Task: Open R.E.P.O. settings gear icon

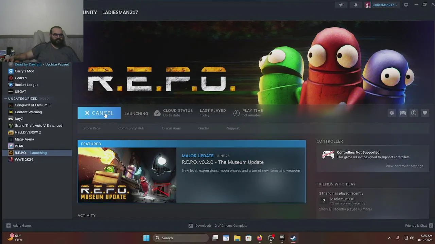Action: coord(392,113)
